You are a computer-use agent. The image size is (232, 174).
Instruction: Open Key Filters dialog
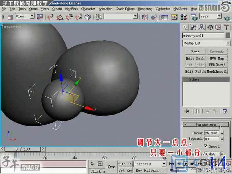pyautogui.click(x=150, y=170)
